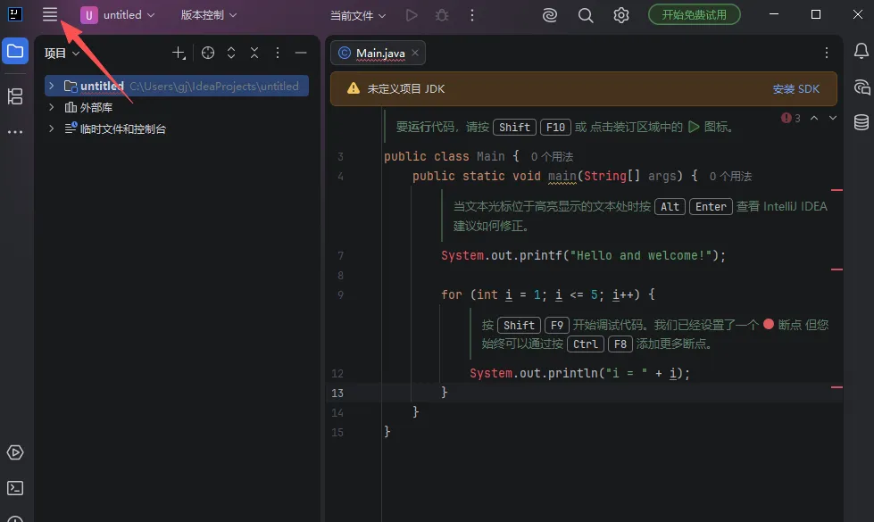Expand the 外部库 node
The height and width of the screenshot is (522, 874).
tap(51, 107)
